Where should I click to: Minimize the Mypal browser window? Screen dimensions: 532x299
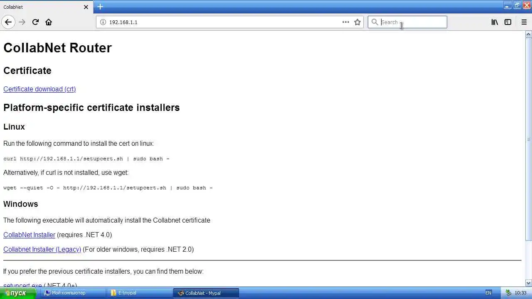pos(507,5)
